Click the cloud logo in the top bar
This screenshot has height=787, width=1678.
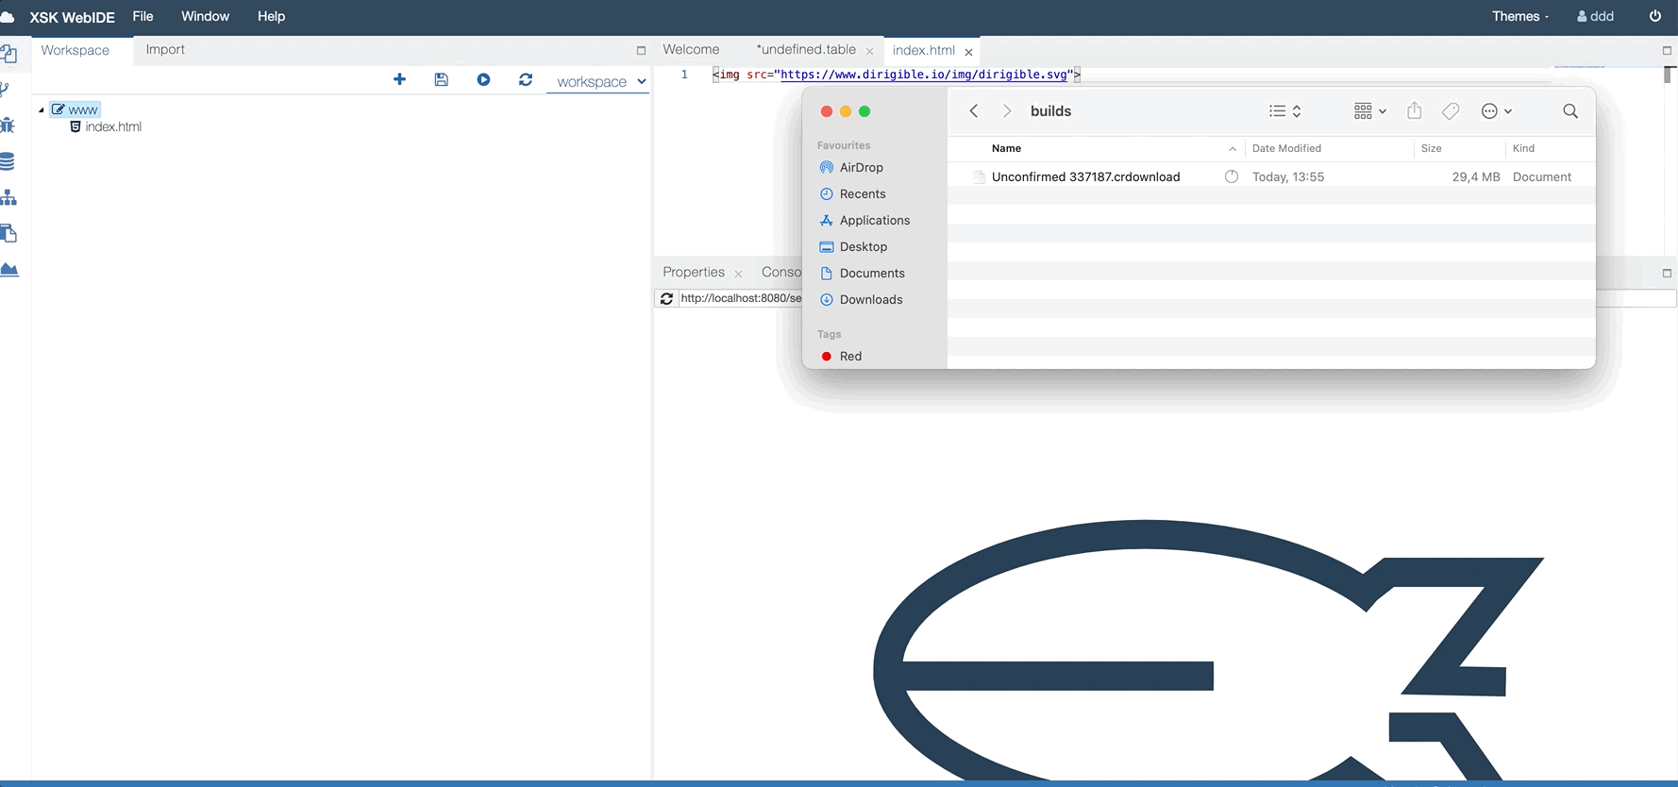pyautogui.click(x=8, y=16)
